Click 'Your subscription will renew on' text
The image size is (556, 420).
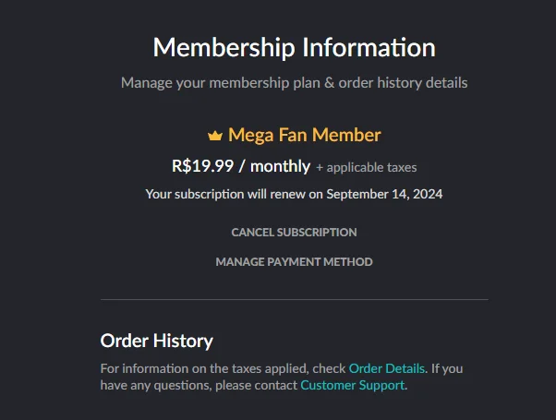[234, 194]
